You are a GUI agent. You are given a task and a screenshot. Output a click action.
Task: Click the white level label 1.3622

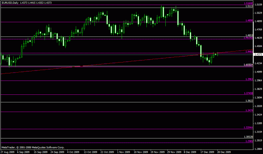[249, 101]
